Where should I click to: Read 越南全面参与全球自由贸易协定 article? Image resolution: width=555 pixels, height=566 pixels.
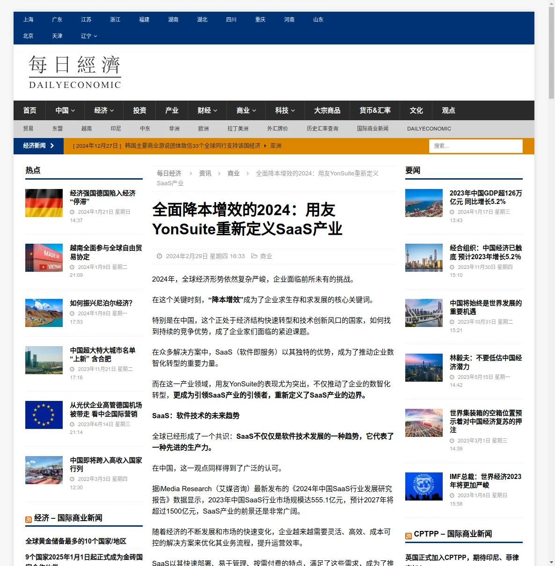tap(106, 253)
